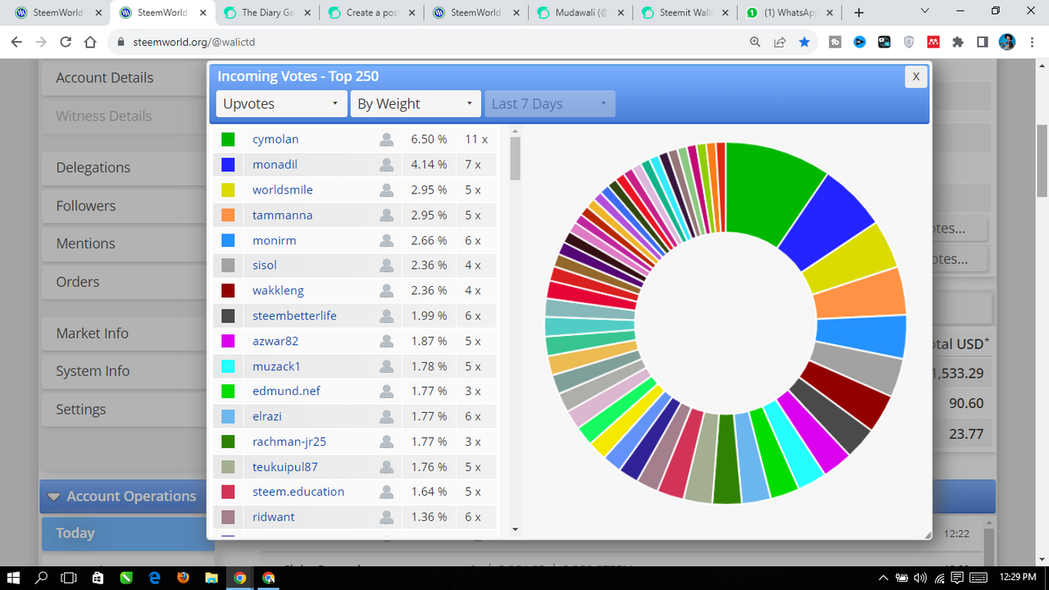The height and width of the screenshot is (590, 1049).
Task: Open the volume control in system tray
Action: [920, 578]
